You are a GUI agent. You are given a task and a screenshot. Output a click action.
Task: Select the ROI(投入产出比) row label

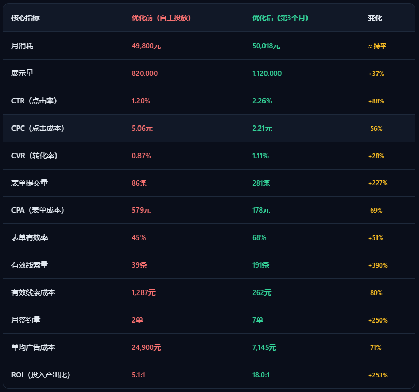pyautogui.click(x=40, y=375)
